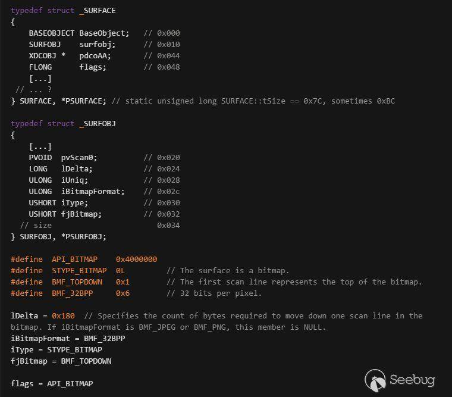Image resolution: width=452 pixels, height=397 pixels.
Task: Click the SURFACE::tSize comment text
Action: tap(253, 101)
